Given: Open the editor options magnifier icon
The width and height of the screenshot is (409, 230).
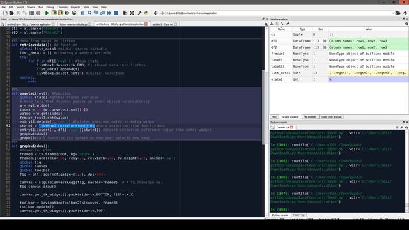Looking at the screenshot, I should 266,24.
